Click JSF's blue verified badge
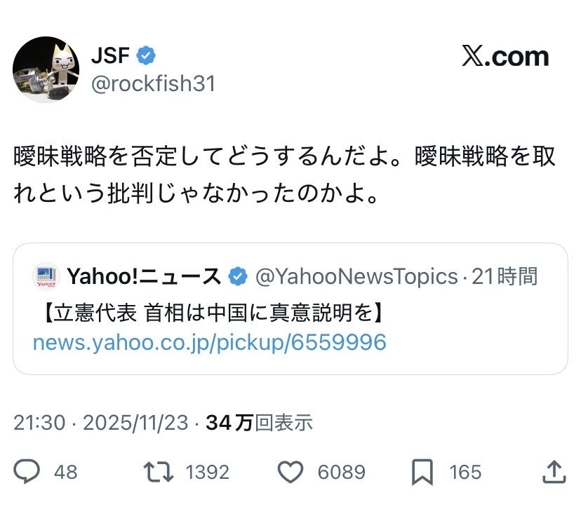 point(146,55)
